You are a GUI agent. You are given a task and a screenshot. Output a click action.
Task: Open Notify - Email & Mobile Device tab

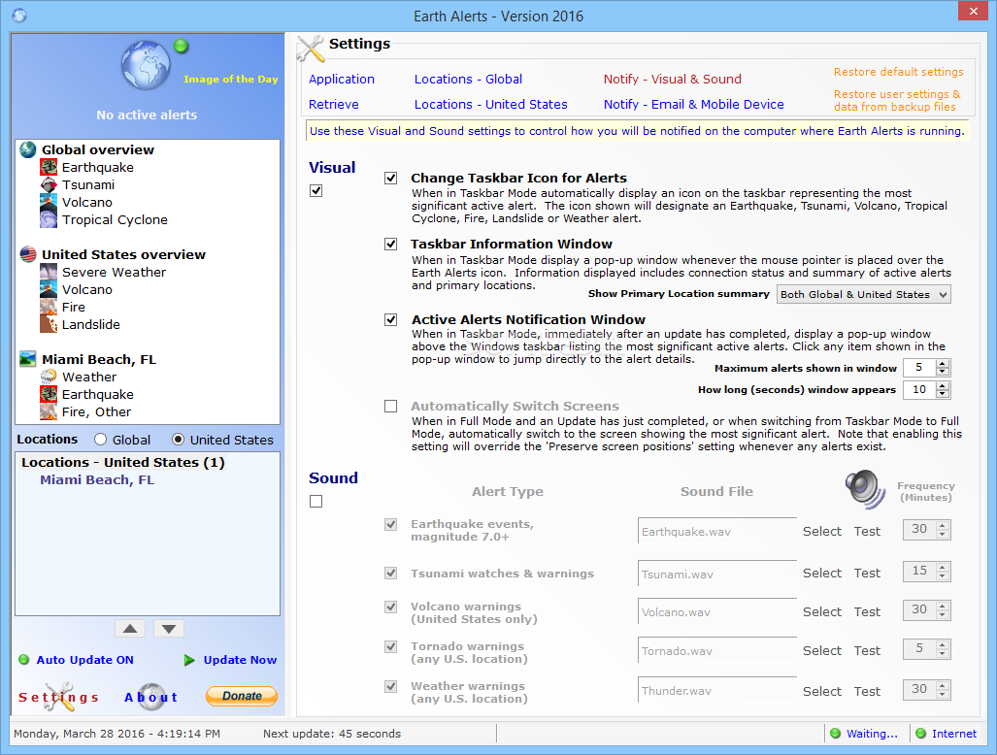[x=694, y=104]
